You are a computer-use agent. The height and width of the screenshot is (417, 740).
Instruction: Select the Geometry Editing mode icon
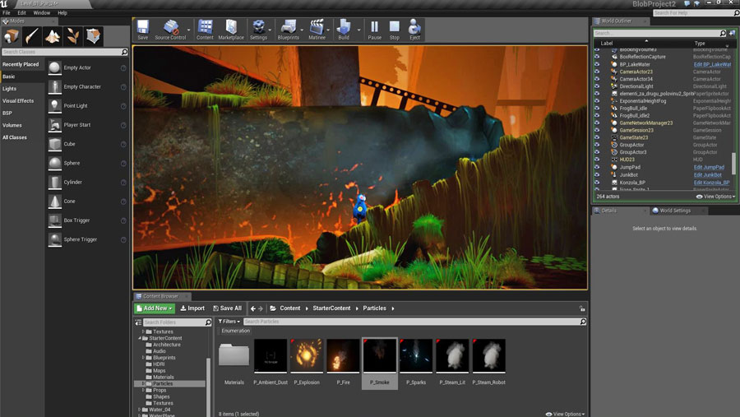click(94, 36)
